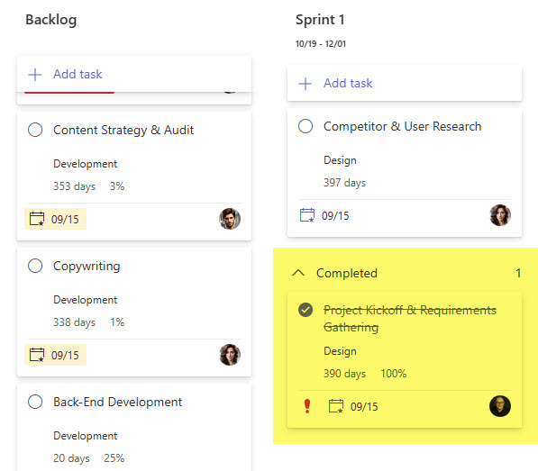This screenshot has width=538, height=471.
Task: Click 353 days on Content Strategy card
Action: point(74,186)
